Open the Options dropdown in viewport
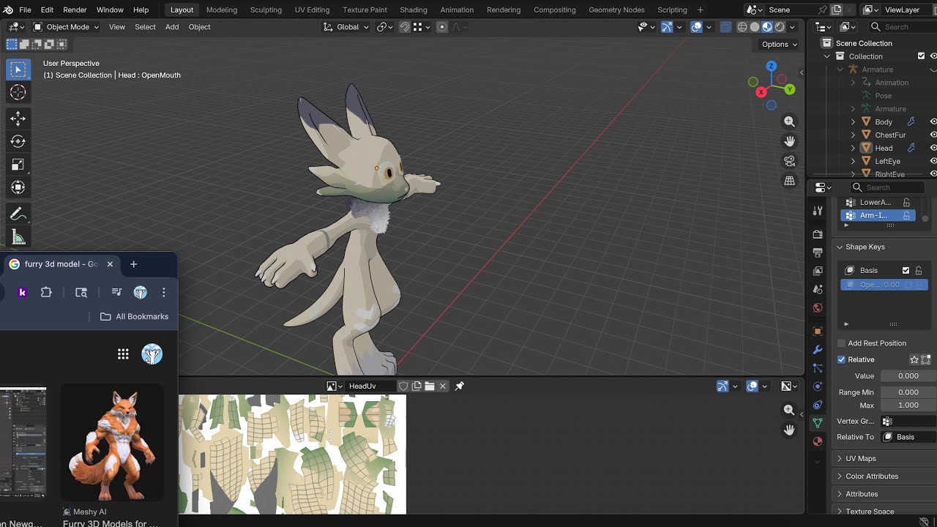This screenshot has width=937, height=527. [x=779, y=44]
